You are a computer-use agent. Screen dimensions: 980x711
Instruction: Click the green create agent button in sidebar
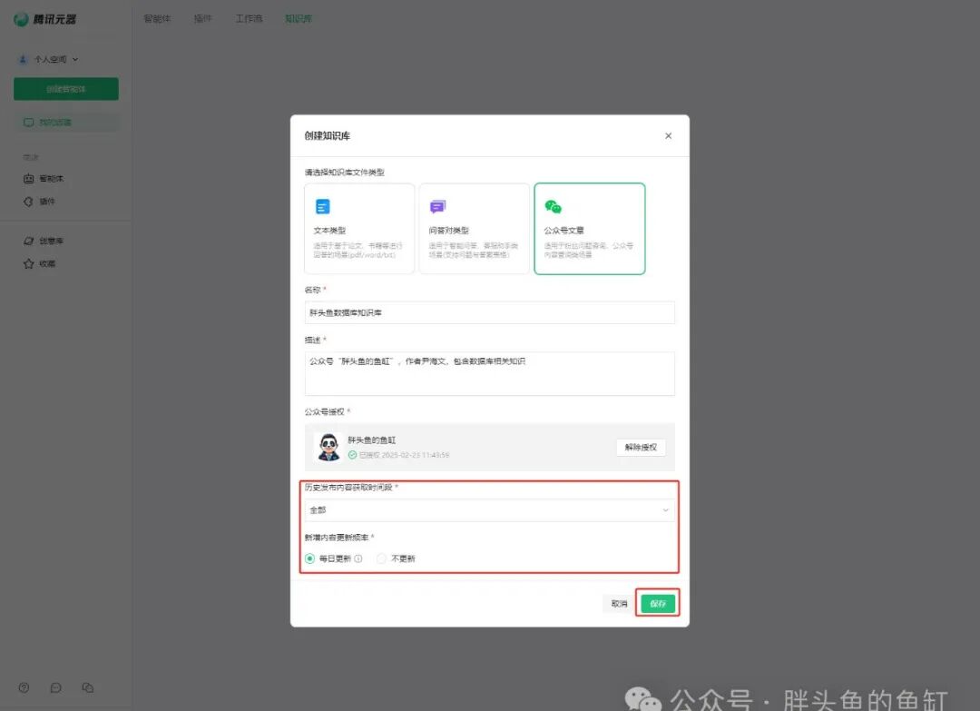click(66, 89)
